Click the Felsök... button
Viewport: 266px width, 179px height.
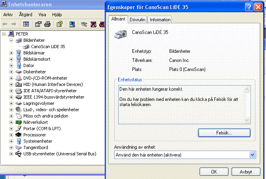tap(224, 133)
